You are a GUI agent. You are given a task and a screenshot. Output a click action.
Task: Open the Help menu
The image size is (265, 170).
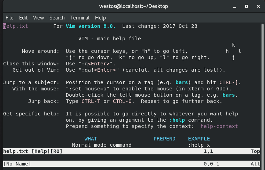pos(100,18)
